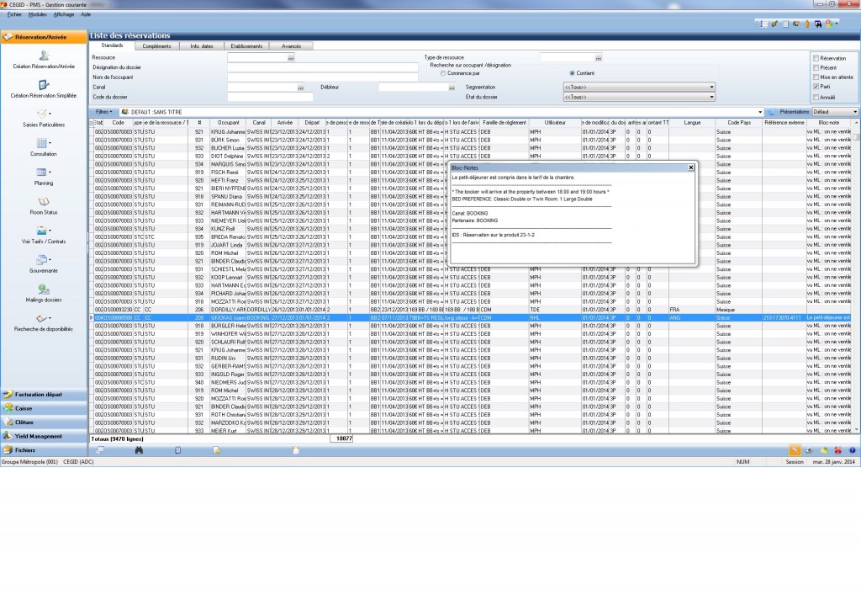Close the Bloc-Notes popup
Viewport: 861px width, 611px height.
point(691,167)
